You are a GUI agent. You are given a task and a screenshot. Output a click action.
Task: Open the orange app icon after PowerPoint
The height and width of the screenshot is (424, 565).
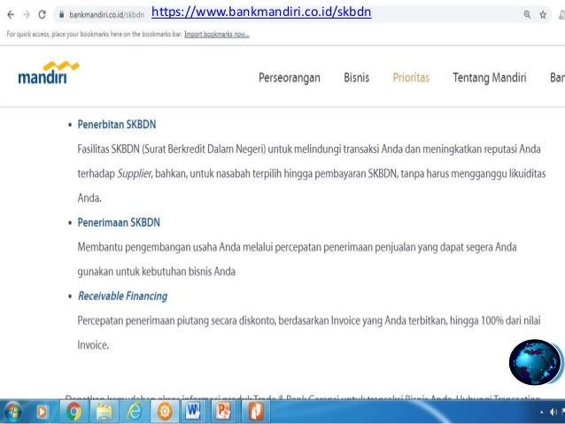(x=256, y=412)
